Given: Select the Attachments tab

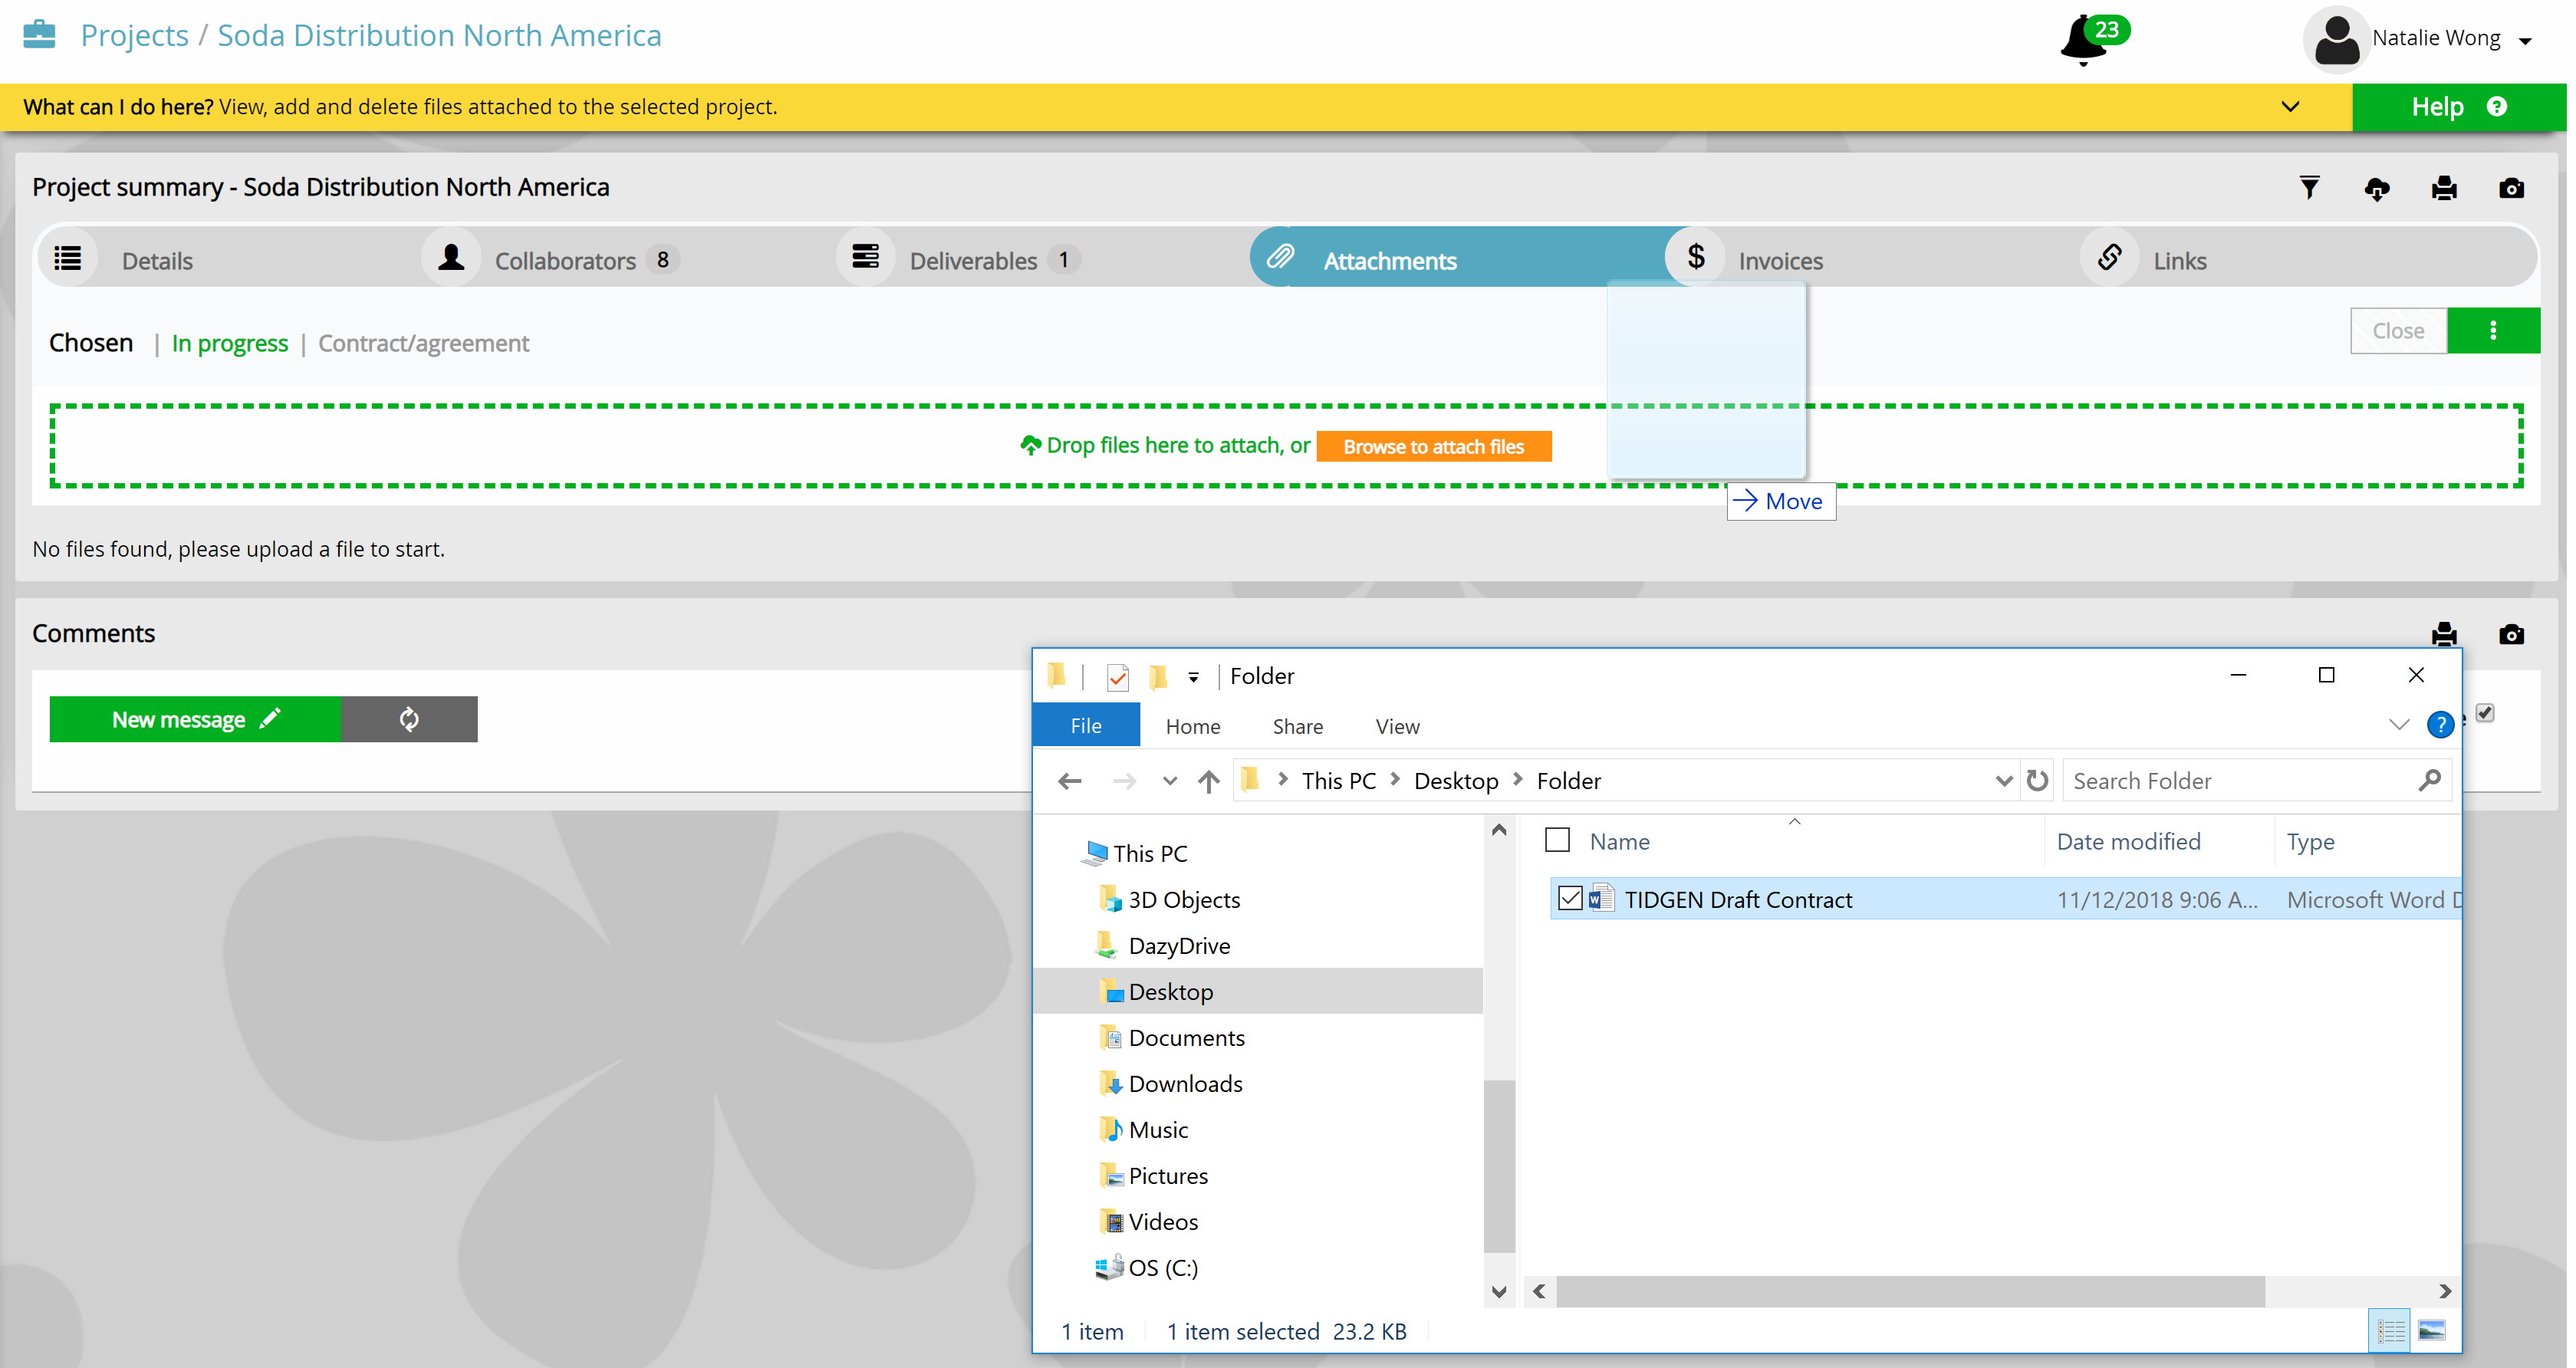Looking at the screenshot, I should click(x=1457, y=258).
